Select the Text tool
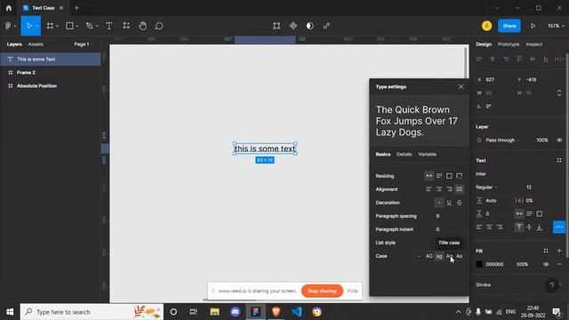Screen dimensions: 569x320 coord(108,26)
